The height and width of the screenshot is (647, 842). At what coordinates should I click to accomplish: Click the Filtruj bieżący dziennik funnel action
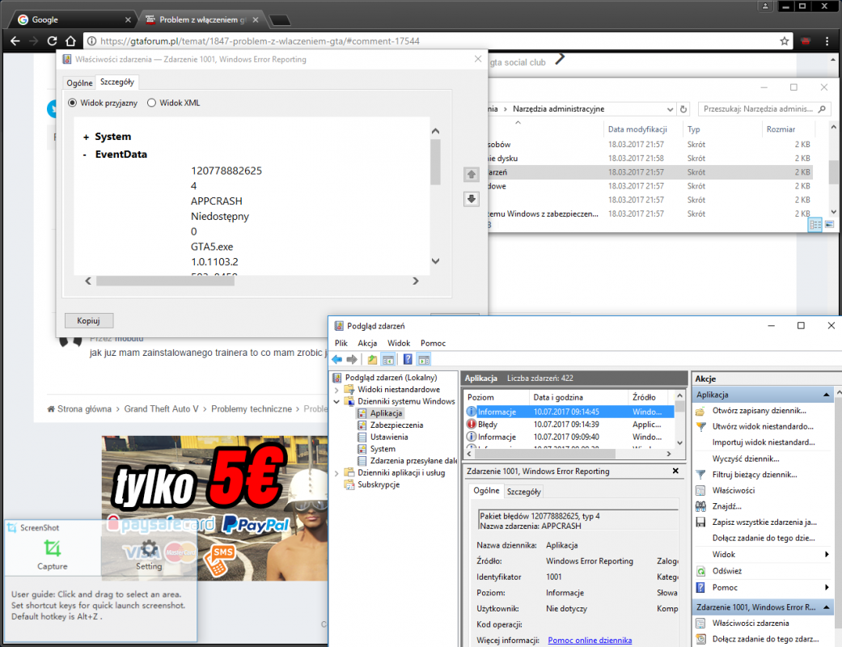pos(755,475)
